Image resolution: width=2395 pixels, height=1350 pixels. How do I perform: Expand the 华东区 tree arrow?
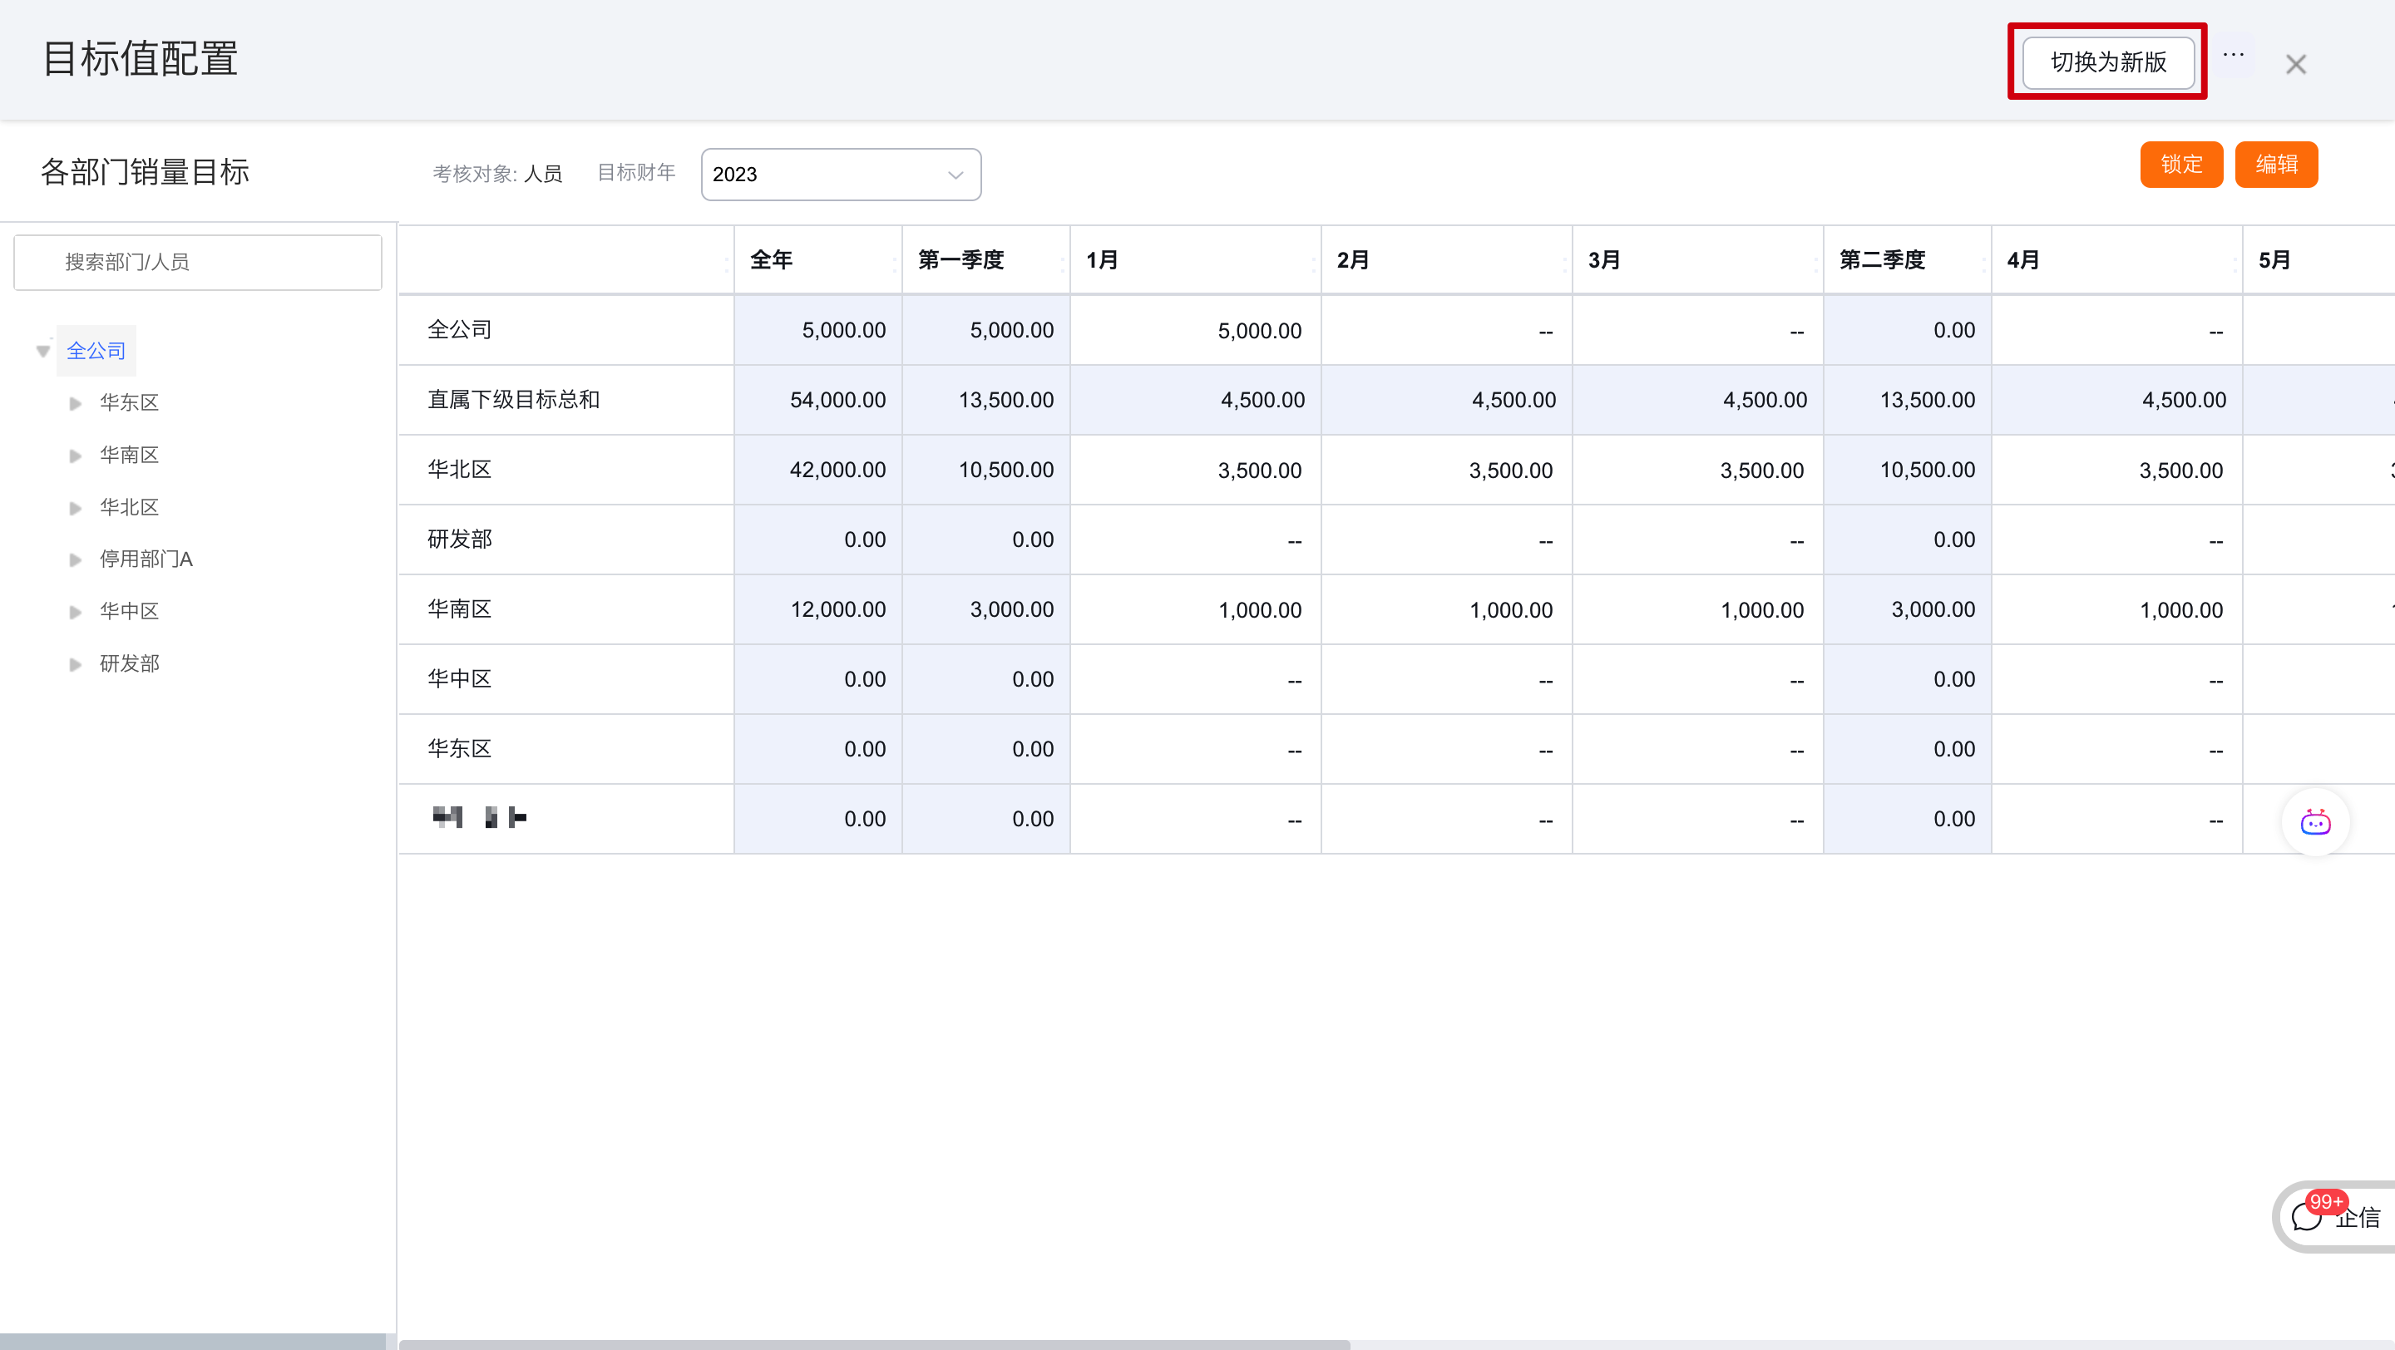(76, 403)
